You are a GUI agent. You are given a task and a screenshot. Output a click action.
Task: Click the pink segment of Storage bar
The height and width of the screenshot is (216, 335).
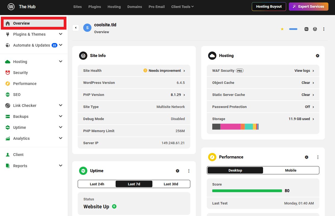coord(230,127)
